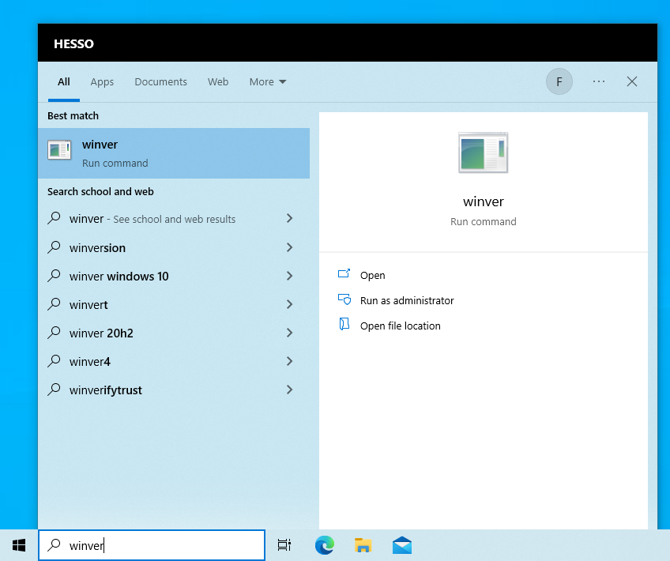Image resolution: width=670 pixels, height=561 pixels.
Task: Click the large winver preview icon
Action: (x=484, y=152)
